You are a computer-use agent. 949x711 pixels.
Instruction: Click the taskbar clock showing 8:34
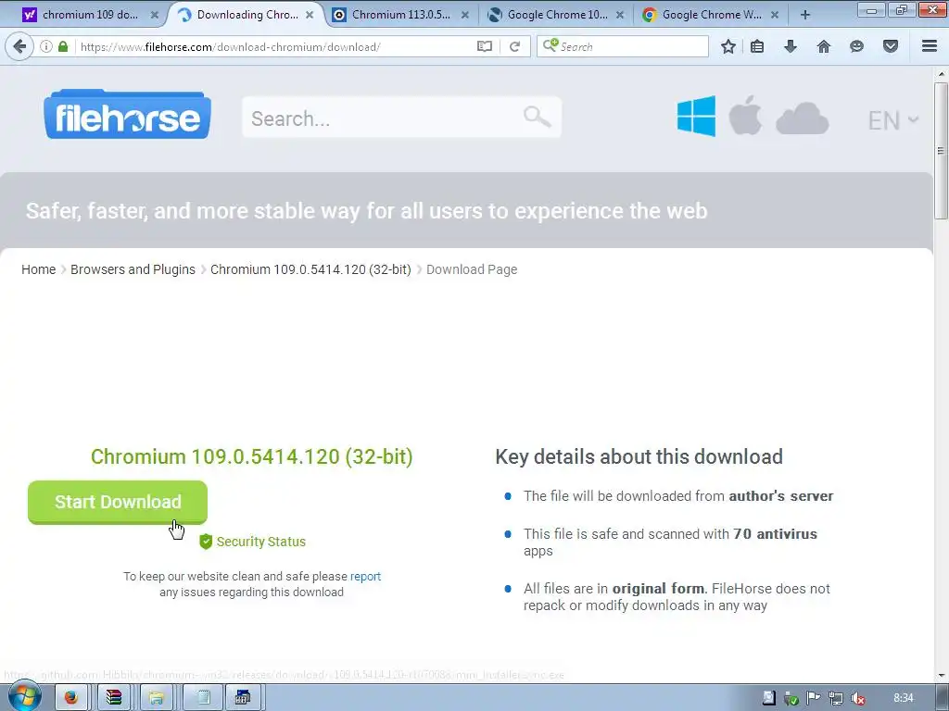(x=903, y=698)
